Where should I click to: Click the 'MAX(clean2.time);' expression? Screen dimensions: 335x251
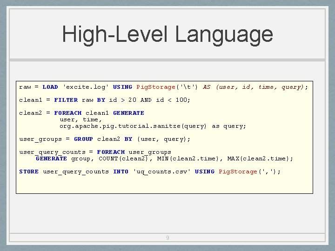tap(260, 159)
